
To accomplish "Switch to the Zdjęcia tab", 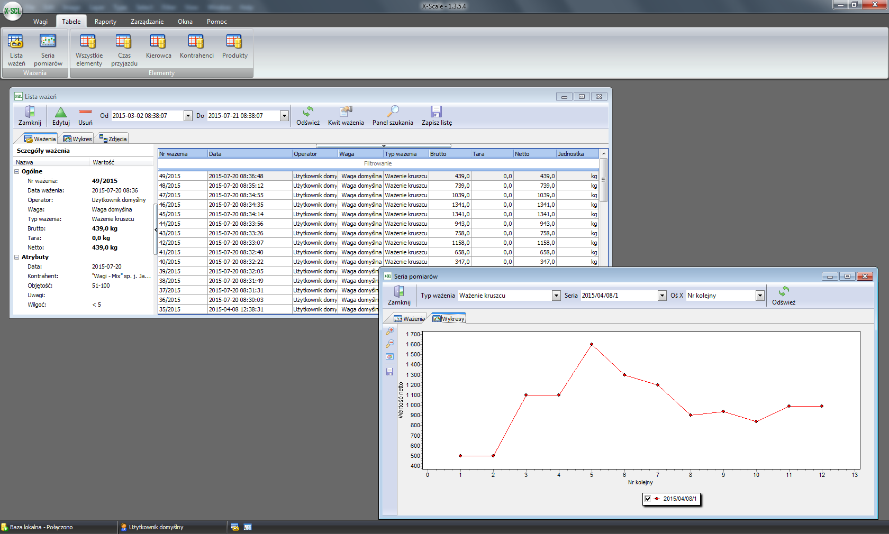I will point(113,139).
